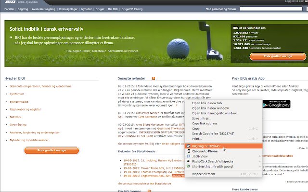Click the golf ball banner image

[x=178, y=48]
